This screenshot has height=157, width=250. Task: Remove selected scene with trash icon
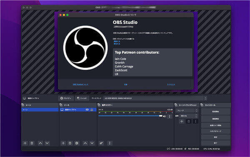coord(32,143)
